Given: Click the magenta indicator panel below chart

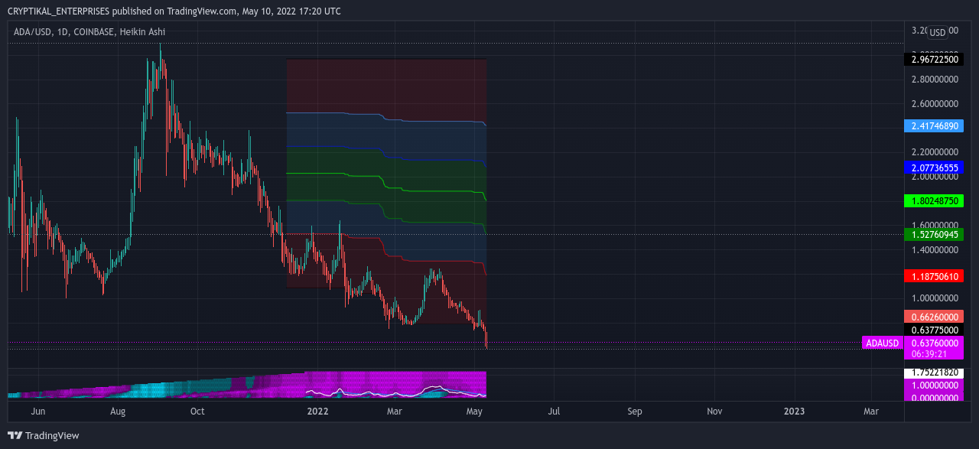Looking at the screenshot, I should pos(247,385).
